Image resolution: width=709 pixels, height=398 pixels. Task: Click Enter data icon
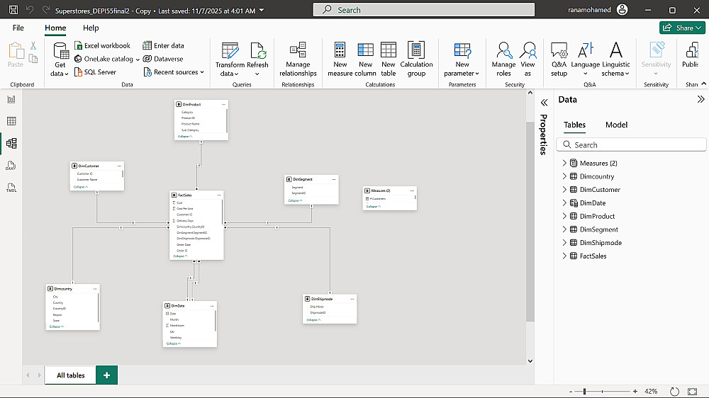click(147, 45)
